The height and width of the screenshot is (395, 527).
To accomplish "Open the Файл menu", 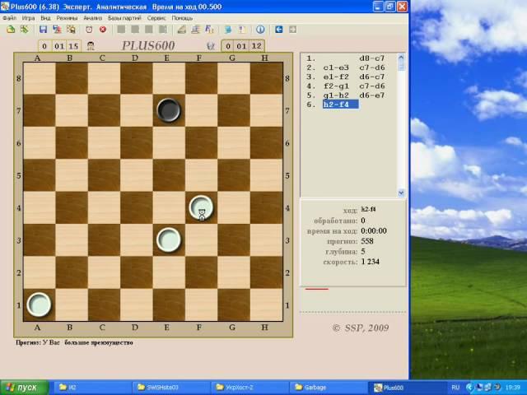I will coord(9,18).
